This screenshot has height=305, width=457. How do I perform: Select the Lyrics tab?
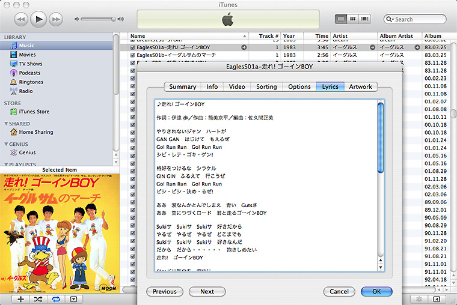(330, 86)
